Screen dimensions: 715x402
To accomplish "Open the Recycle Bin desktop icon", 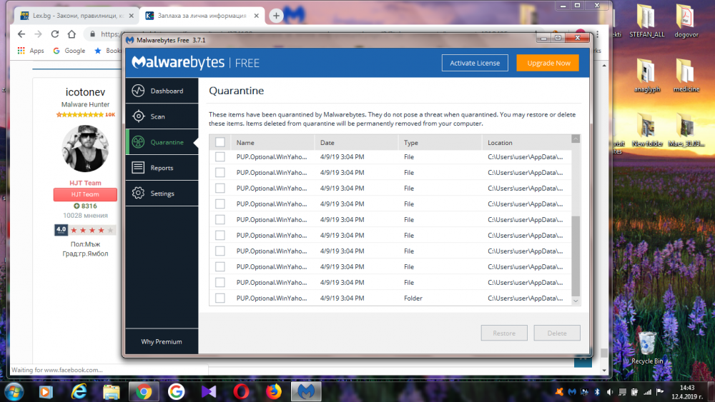I will tap(647, 348).
